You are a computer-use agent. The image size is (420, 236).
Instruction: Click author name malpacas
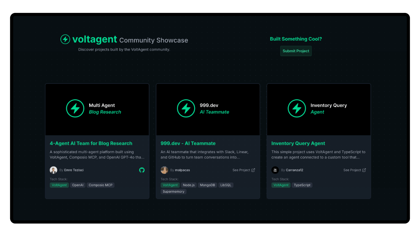click(x=182, y=170)
